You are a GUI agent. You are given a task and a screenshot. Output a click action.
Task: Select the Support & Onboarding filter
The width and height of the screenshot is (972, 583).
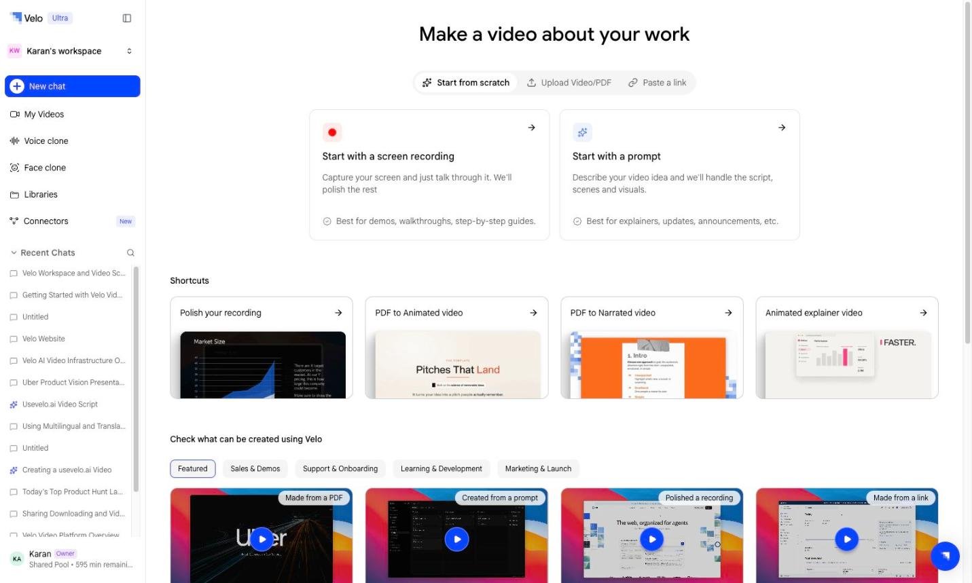tap(340, 469)
